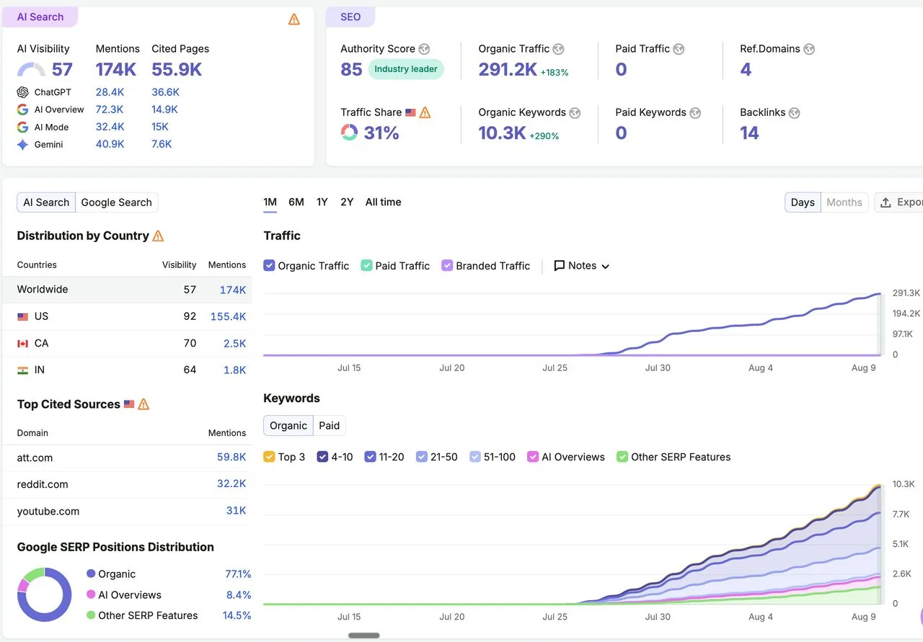Image resolution: width=923 pixels, height=642 pixels.
Task: Click the globe icon beside Organic Keywords
Action: 575,113
